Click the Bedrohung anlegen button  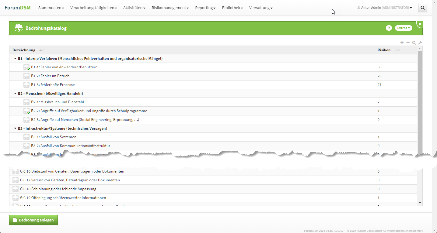click(33, 220)
